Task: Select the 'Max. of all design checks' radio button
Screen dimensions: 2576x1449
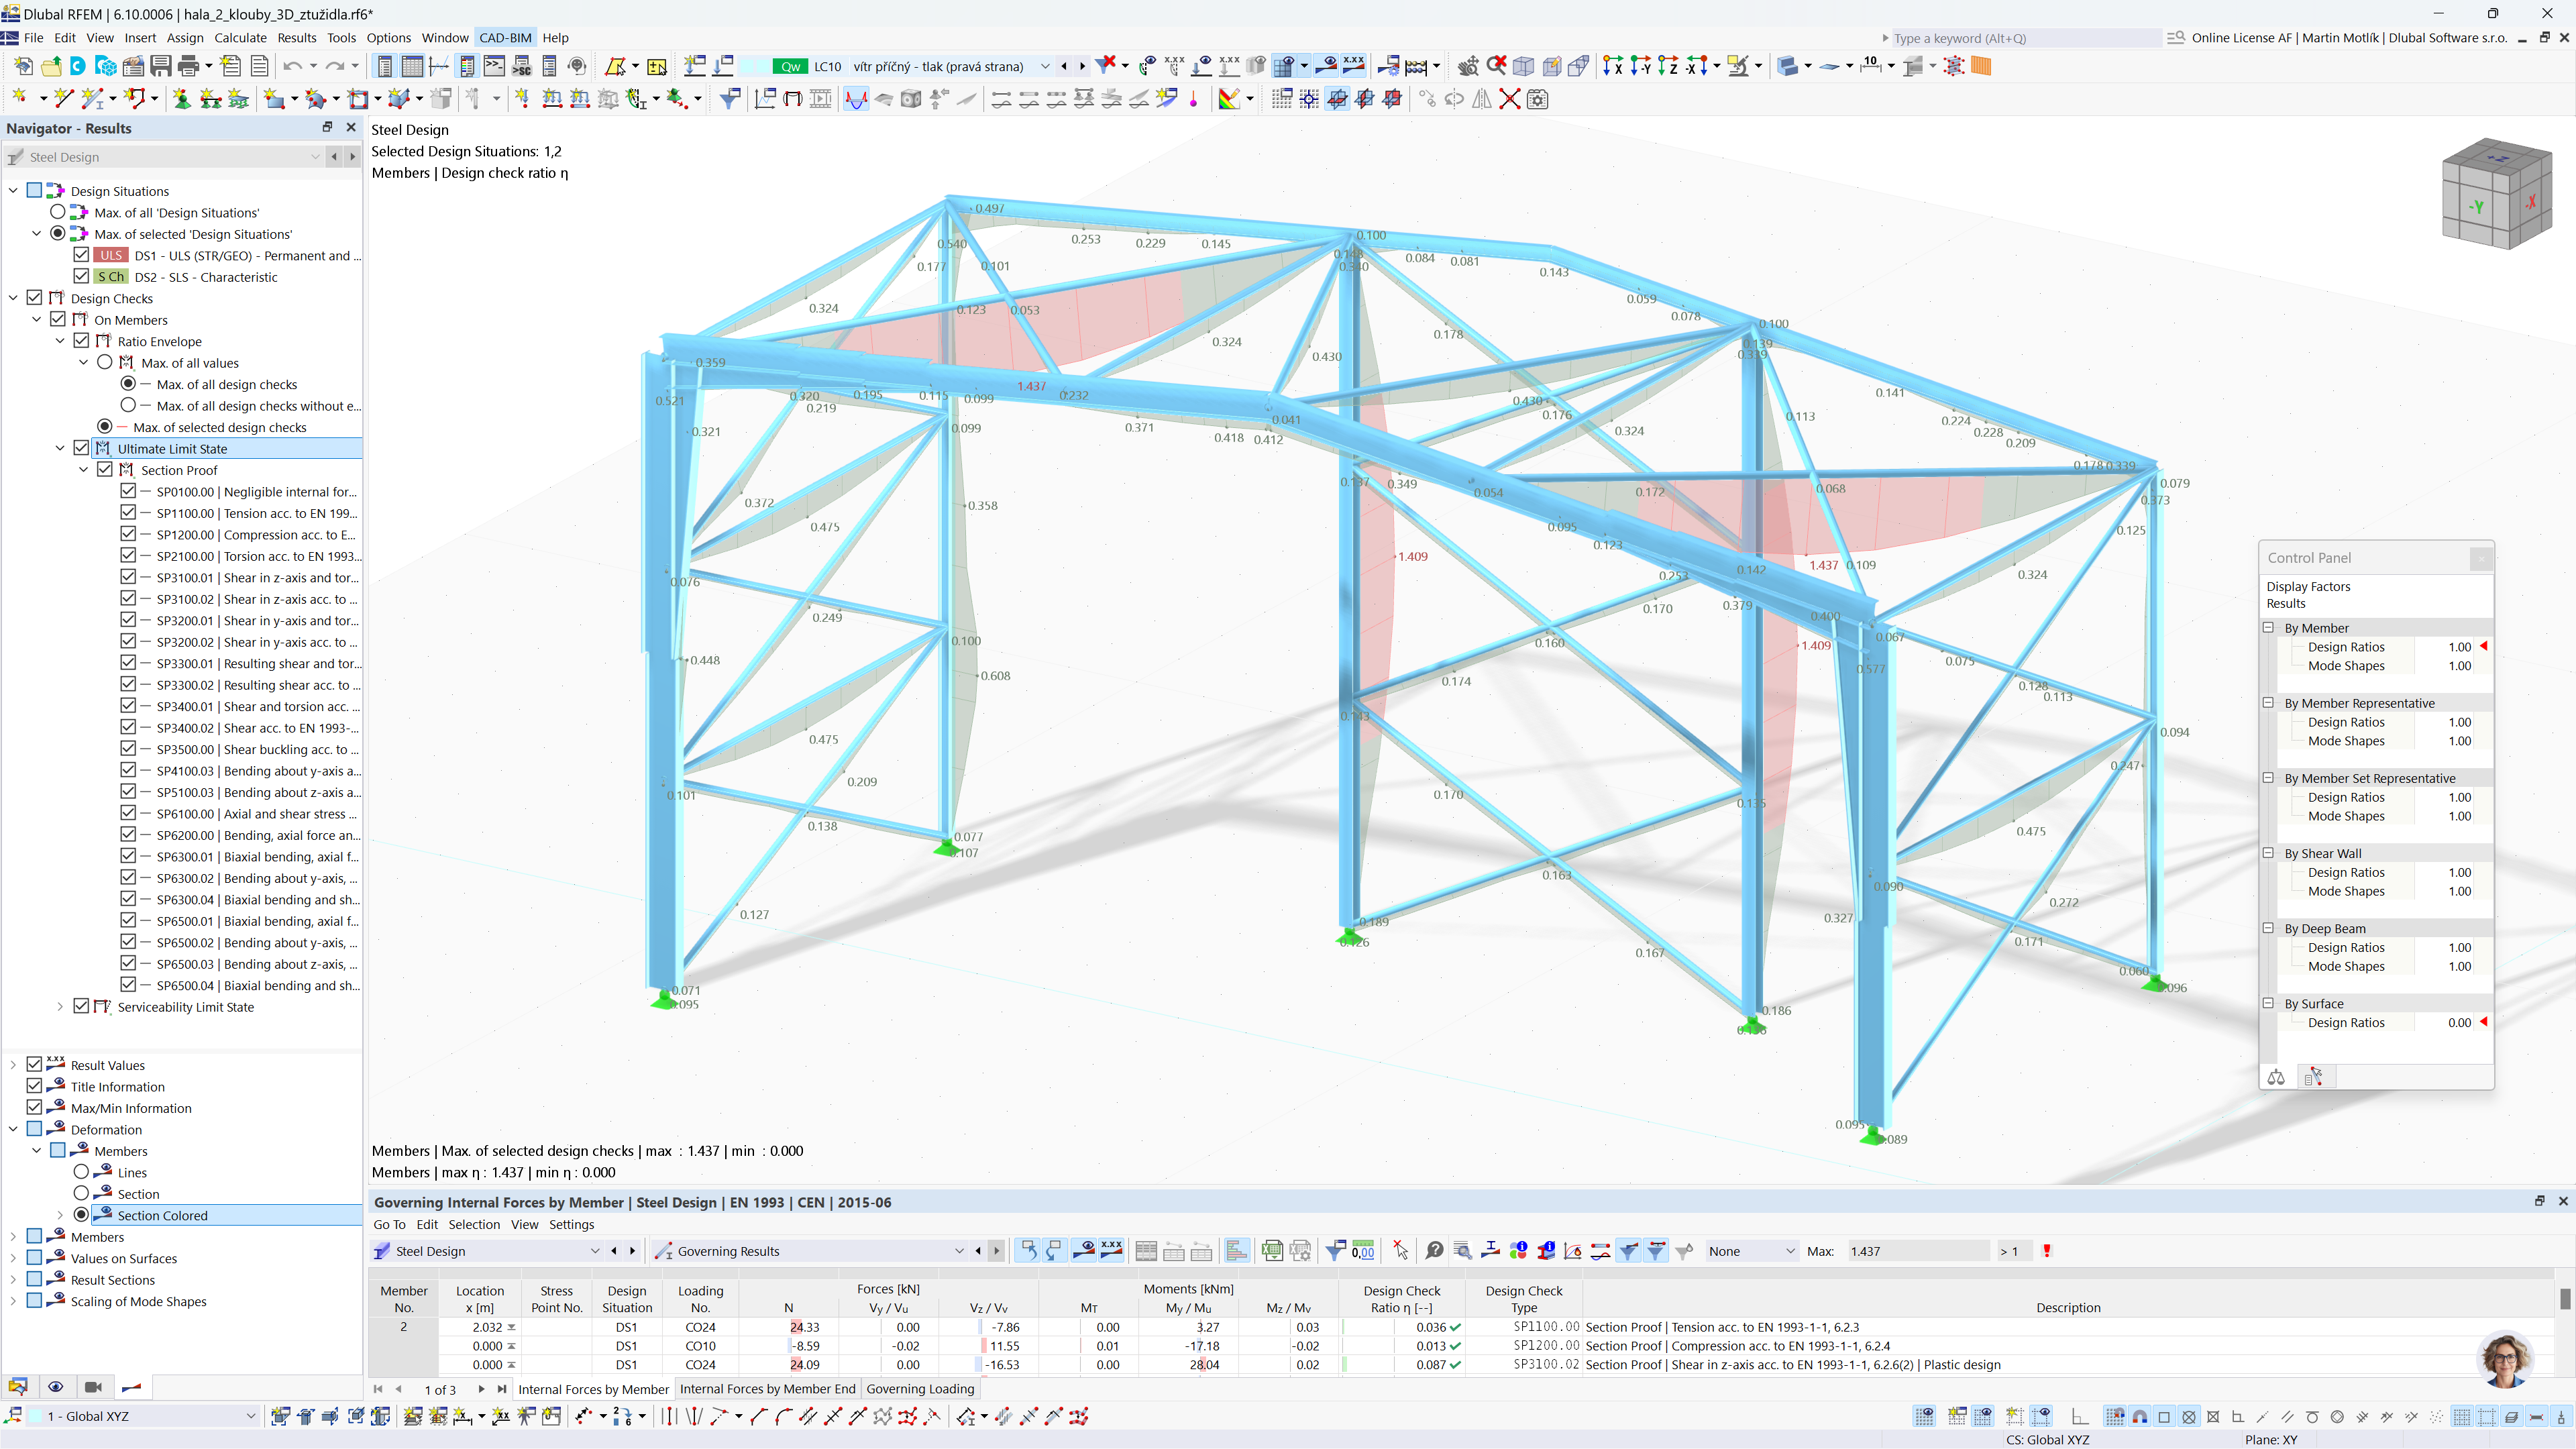Action: 128,384
